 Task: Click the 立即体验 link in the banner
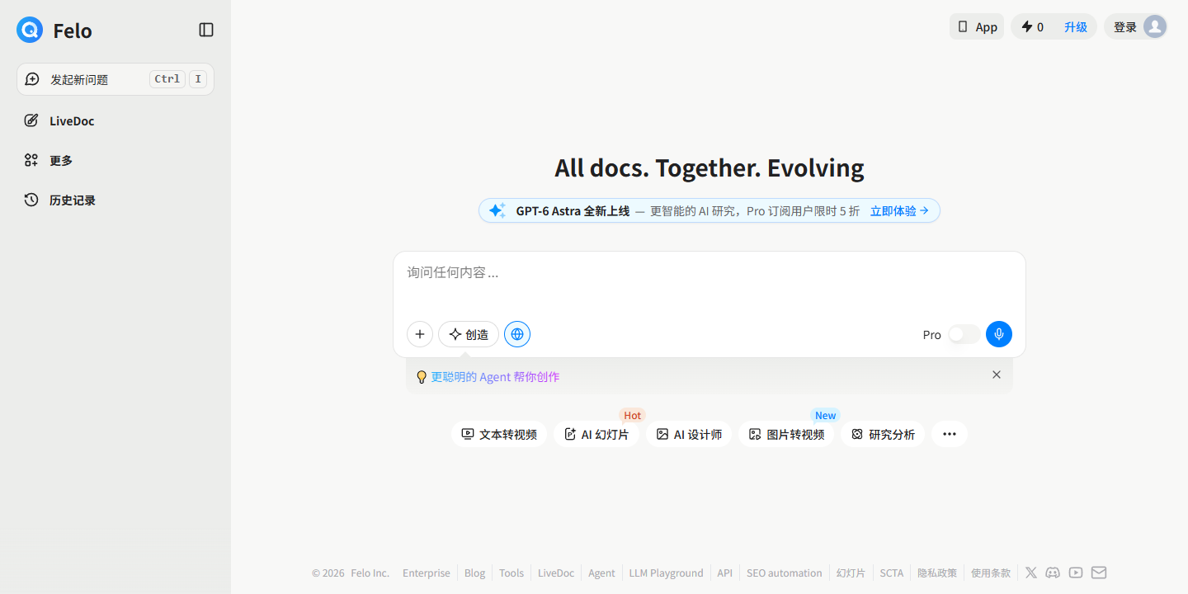coord(899,210)
